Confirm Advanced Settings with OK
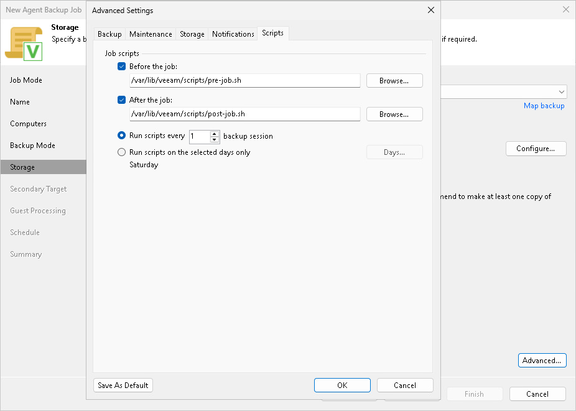The height and width of the screenshot is (411, 576). click(x=342, y=386)
